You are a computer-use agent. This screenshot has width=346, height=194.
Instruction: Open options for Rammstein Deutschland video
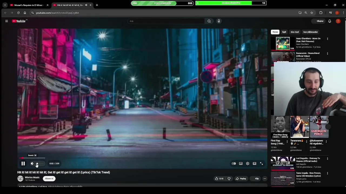tap(327, 53)
